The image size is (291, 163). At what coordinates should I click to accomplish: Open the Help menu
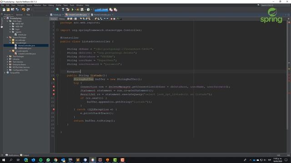87,5
